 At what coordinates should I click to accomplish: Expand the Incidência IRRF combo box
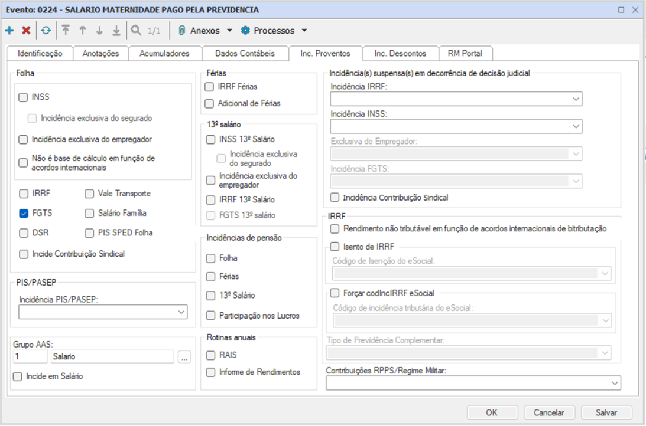(576, 99)
